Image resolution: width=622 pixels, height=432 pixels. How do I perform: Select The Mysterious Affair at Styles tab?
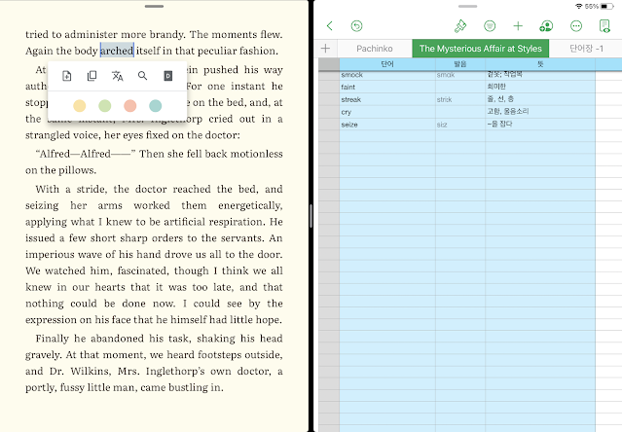(x=481, y=49)
